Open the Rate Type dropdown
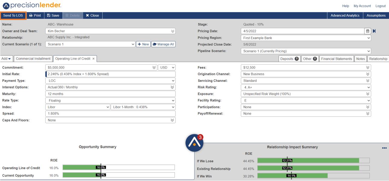Image resolution: width=389 pixels, height=181 pixels. pos(110,100)
